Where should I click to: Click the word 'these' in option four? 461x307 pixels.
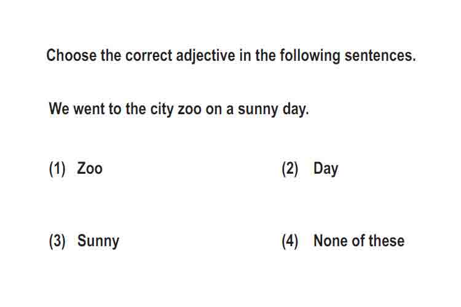[x=387, y=241]
